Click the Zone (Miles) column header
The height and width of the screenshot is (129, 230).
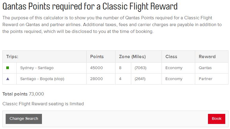coord(132,57)
